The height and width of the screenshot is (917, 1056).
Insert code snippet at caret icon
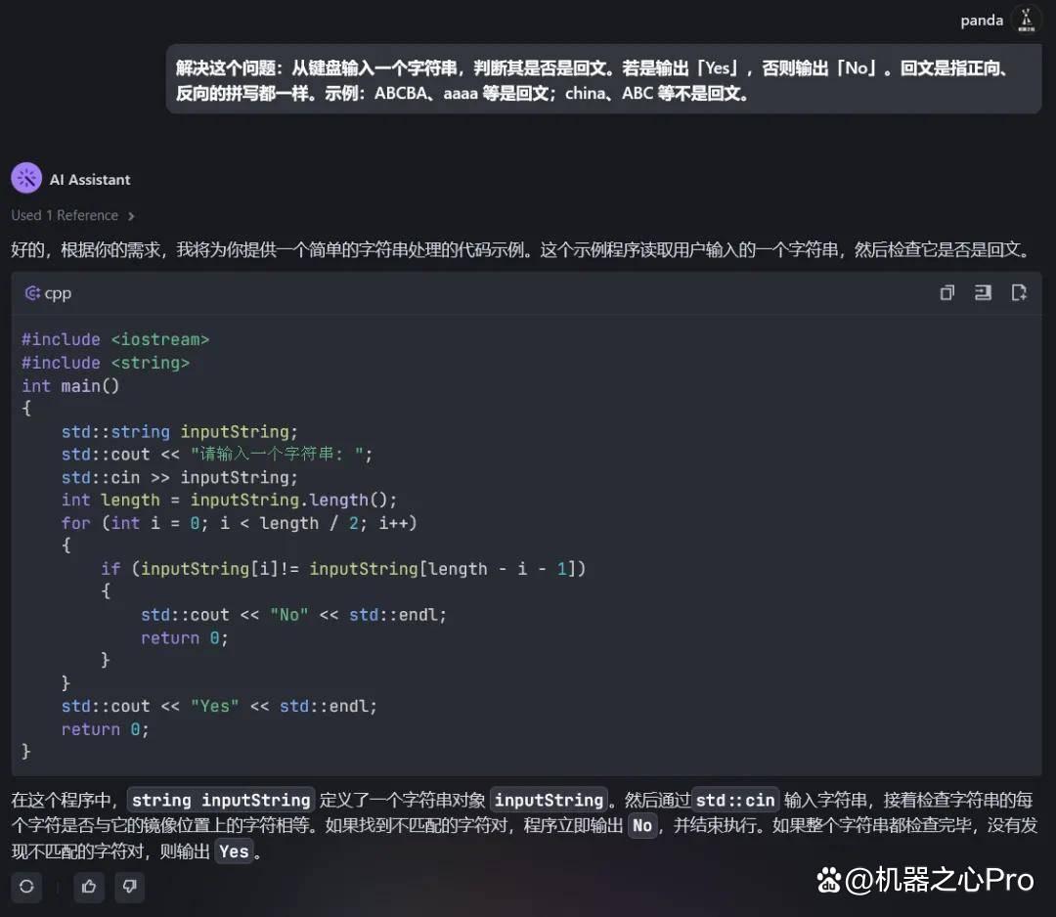(983, 293)
